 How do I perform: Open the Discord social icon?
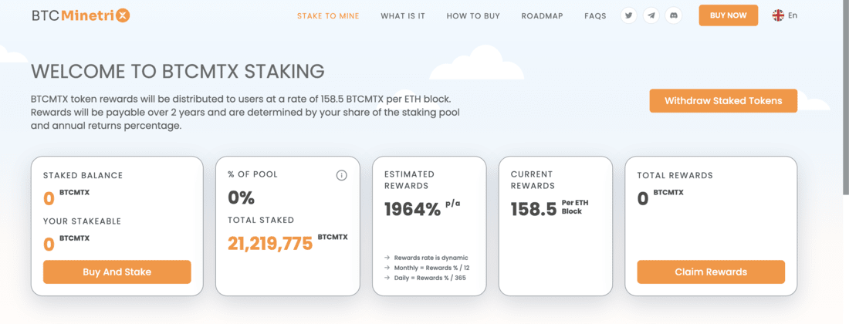tap(674, 15)
